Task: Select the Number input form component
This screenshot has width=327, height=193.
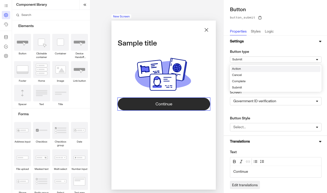Action: pyautogui.click(x=79, y=160)
